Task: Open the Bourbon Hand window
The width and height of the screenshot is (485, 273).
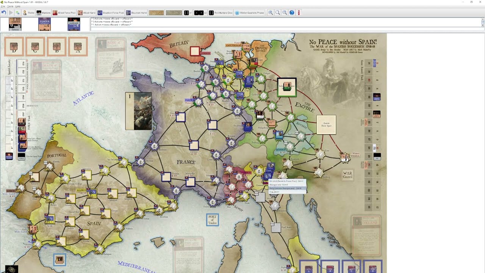Action: tap(136, 13)
